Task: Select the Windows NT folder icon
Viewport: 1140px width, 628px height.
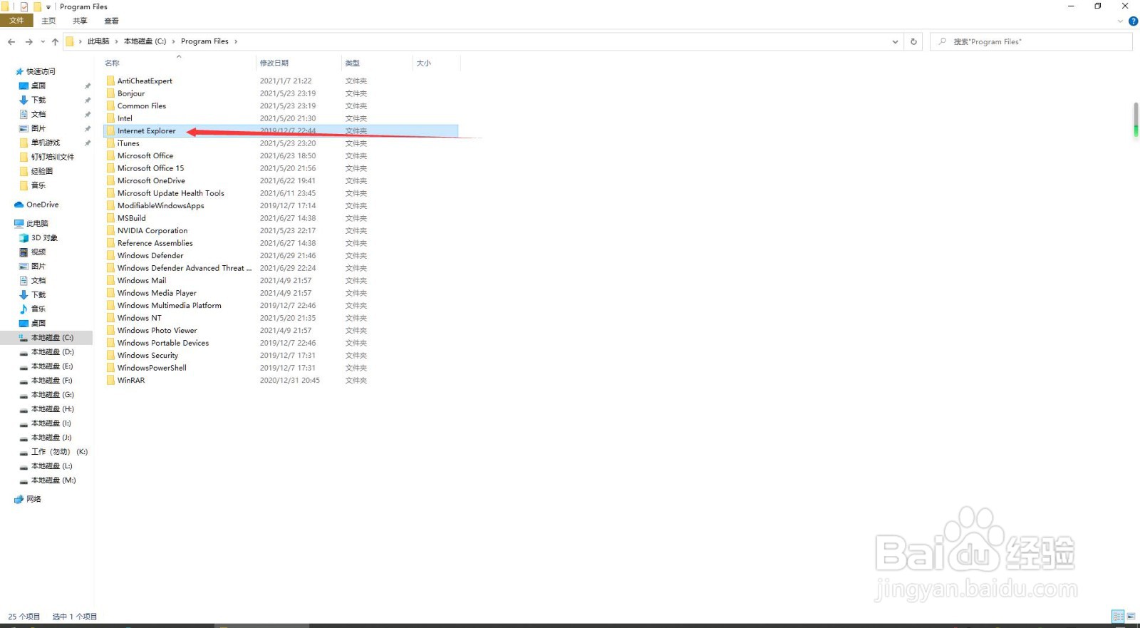Action: coord(110,318)
